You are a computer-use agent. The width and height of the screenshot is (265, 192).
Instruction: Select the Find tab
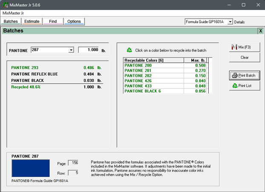(53, 21)
